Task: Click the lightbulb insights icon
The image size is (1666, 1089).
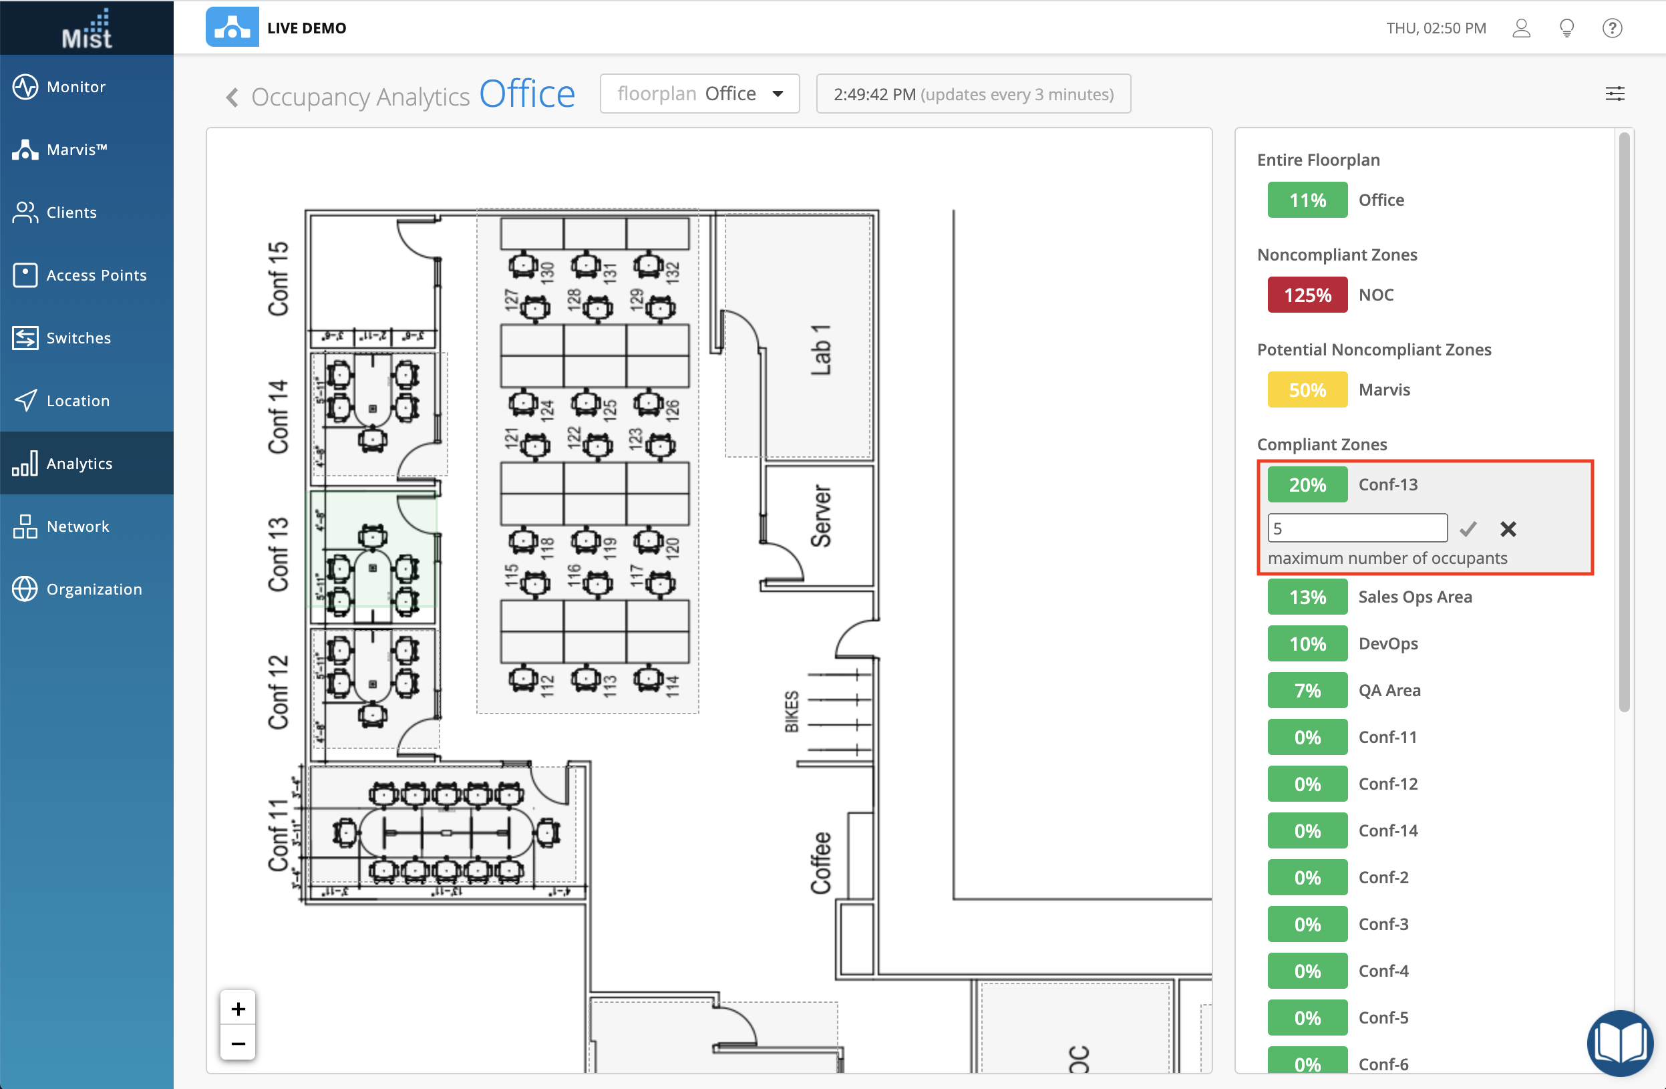Action: click(1566, 28)
